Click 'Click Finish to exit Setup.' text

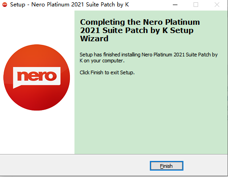[107, 72]
